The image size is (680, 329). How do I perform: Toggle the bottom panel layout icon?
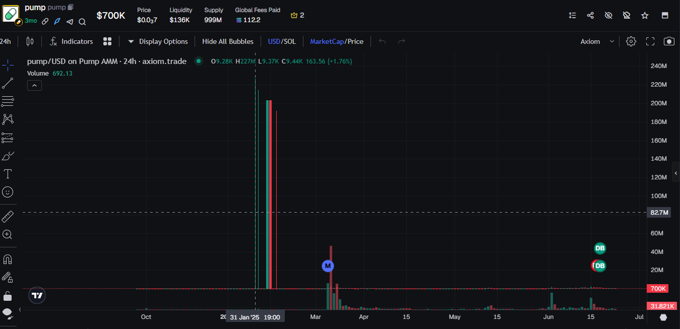[665, 15]
